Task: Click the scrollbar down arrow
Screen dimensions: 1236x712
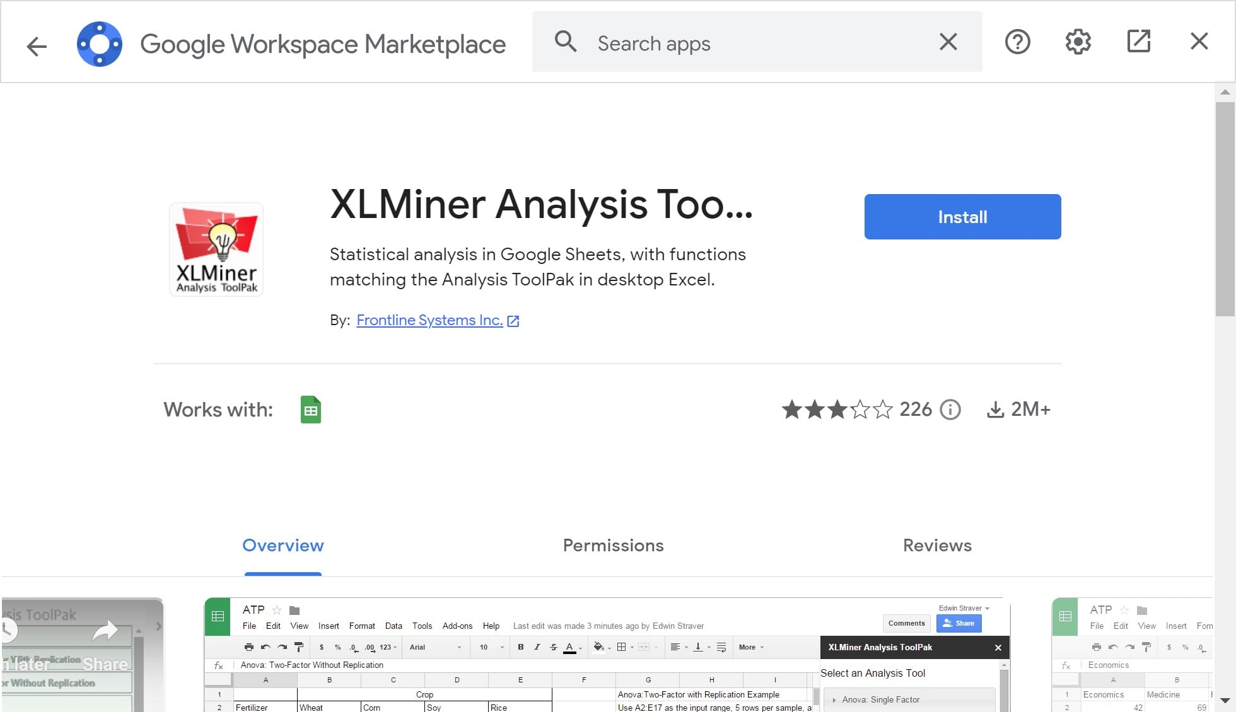Action: 1225,701
